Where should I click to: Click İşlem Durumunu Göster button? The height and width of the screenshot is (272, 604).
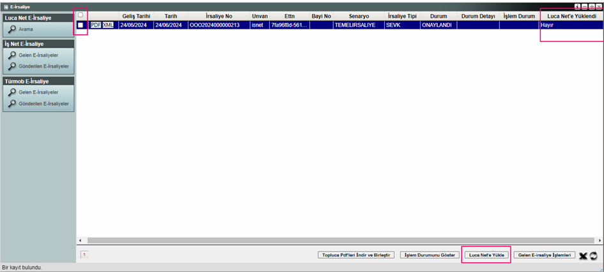tap(430, 255)
